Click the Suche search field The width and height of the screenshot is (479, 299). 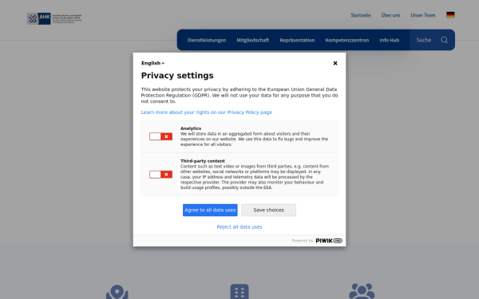coord(425,40)
